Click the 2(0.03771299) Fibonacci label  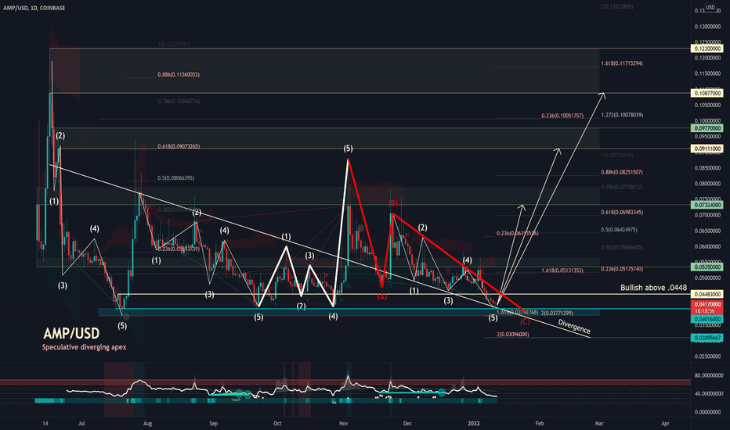coord(557,314)
